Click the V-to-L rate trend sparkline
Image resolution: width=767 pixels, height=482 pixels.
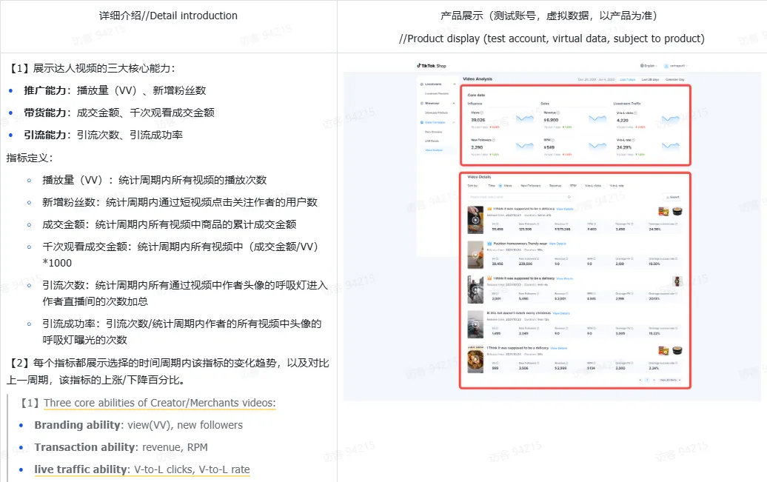(671, 147)
